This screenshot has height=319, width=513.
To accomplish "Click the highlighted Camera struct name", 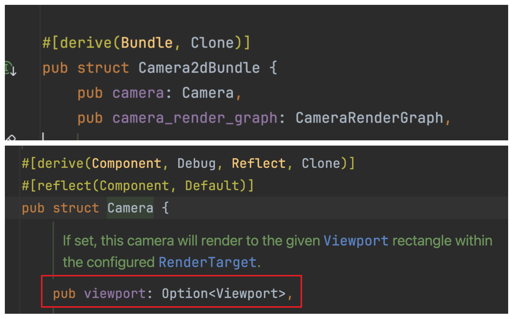I will 130,208.
